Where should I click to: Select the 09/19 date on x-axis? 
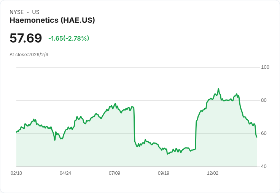164,173
